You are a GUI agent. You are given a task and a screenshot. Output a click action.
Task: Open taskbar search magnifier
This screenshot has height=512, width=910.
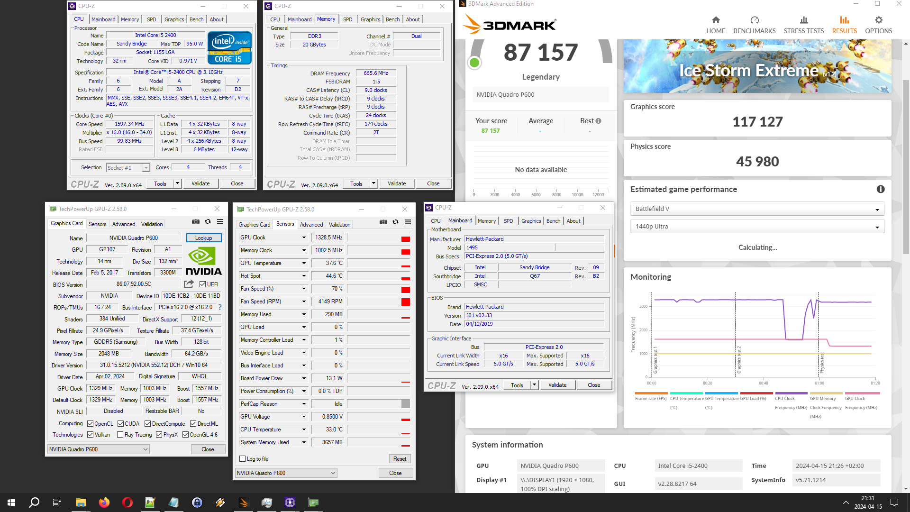34,503
